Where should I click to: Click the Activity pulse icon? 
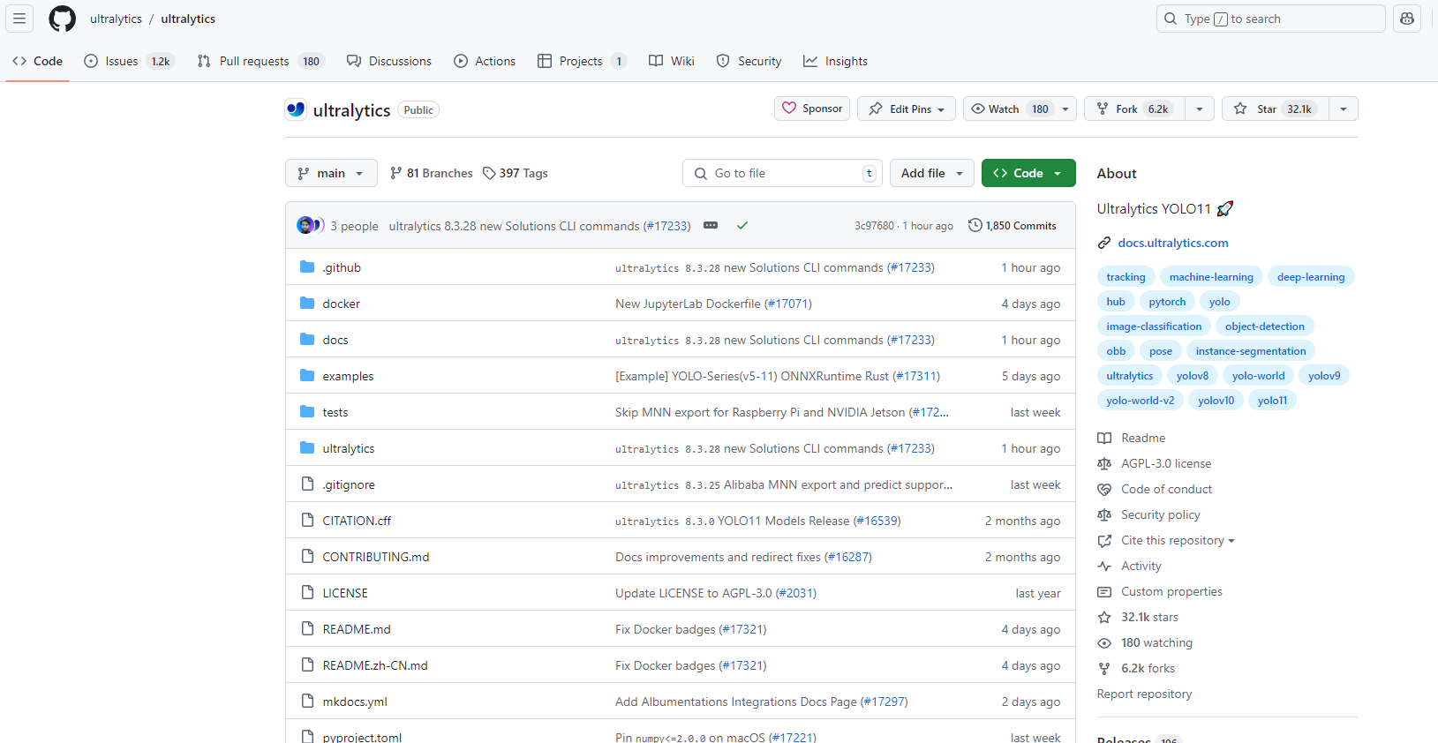point(1104,566)
